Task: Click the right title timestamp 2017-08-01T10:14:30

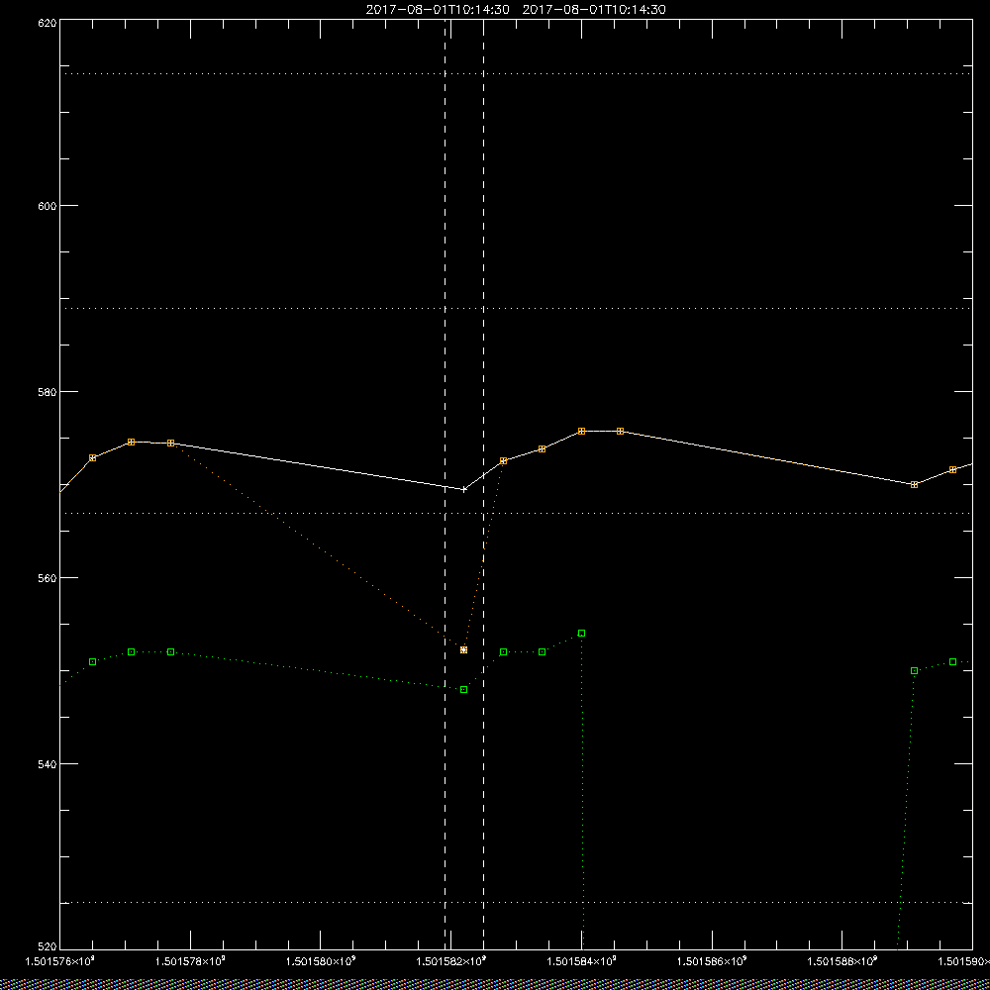Action: coord(594,10)
